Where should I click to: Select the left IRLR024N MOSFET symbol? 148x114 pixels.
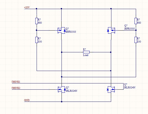tap(62, 89)
